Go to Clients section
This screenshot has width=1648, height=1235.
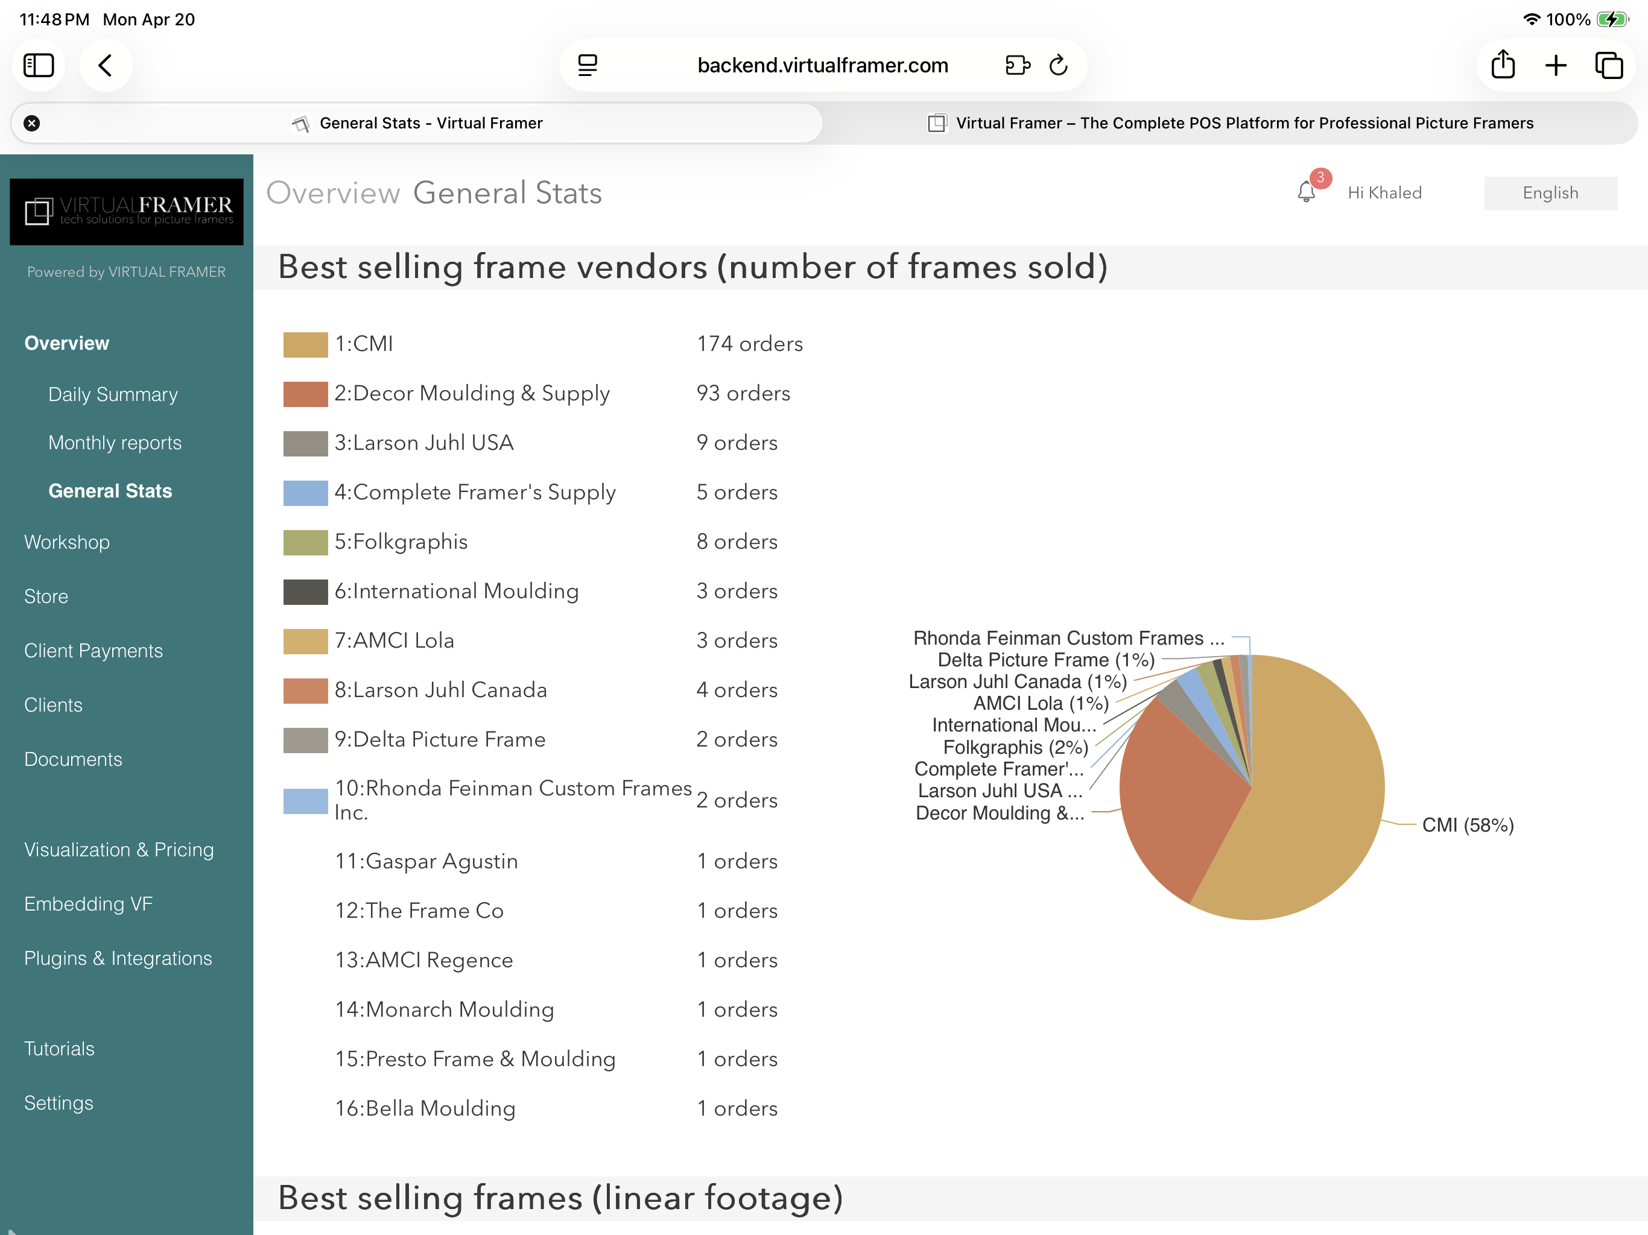click(53, 705)
